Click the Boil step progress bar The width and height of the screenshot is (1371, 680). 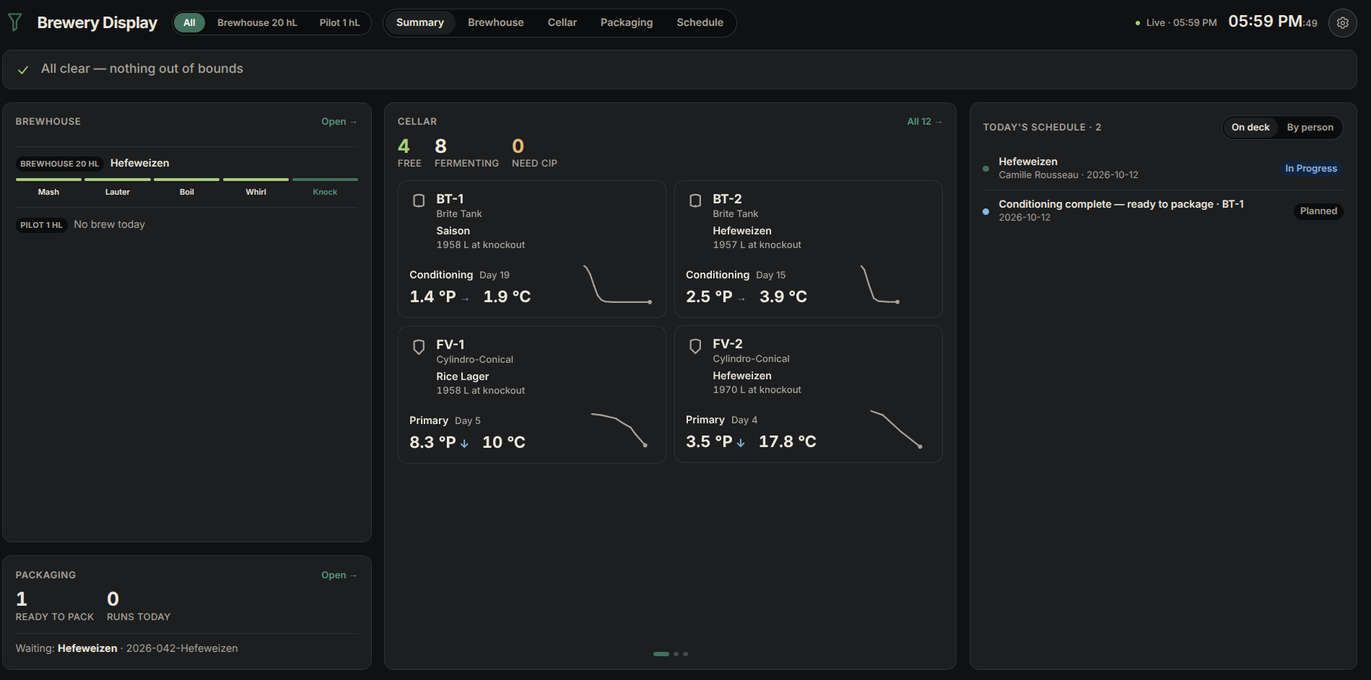(187, 180)
